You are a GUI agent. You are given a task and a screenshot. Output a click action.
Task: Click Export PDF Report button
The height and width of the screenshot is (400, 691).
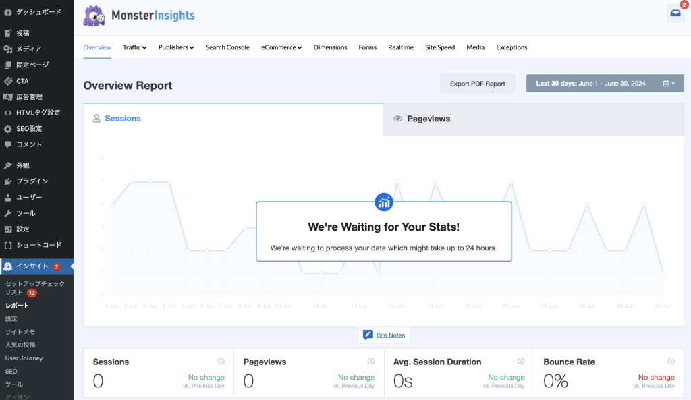477,84
